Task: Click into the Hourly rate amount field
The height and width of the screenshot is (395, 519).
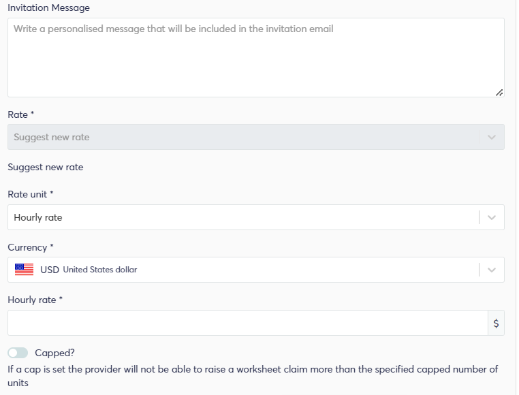Action: [248, 323]
